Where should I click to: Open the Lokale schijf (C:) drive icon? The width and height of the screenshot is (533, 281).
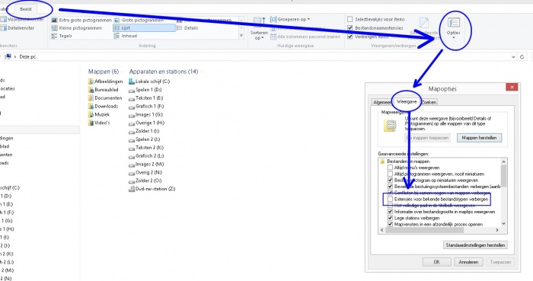coord(132,81)
